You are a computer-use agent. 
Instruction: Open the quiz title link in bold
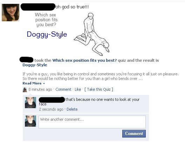[84, 60]
